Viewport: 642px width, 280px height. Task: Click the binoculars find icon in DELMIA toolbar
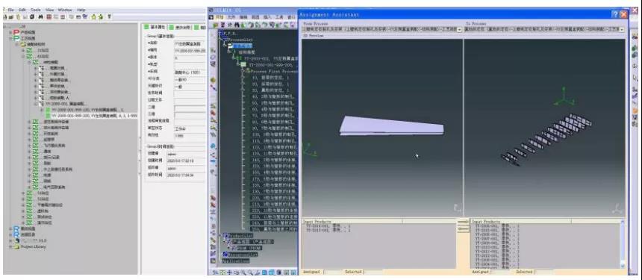point(237,25)
